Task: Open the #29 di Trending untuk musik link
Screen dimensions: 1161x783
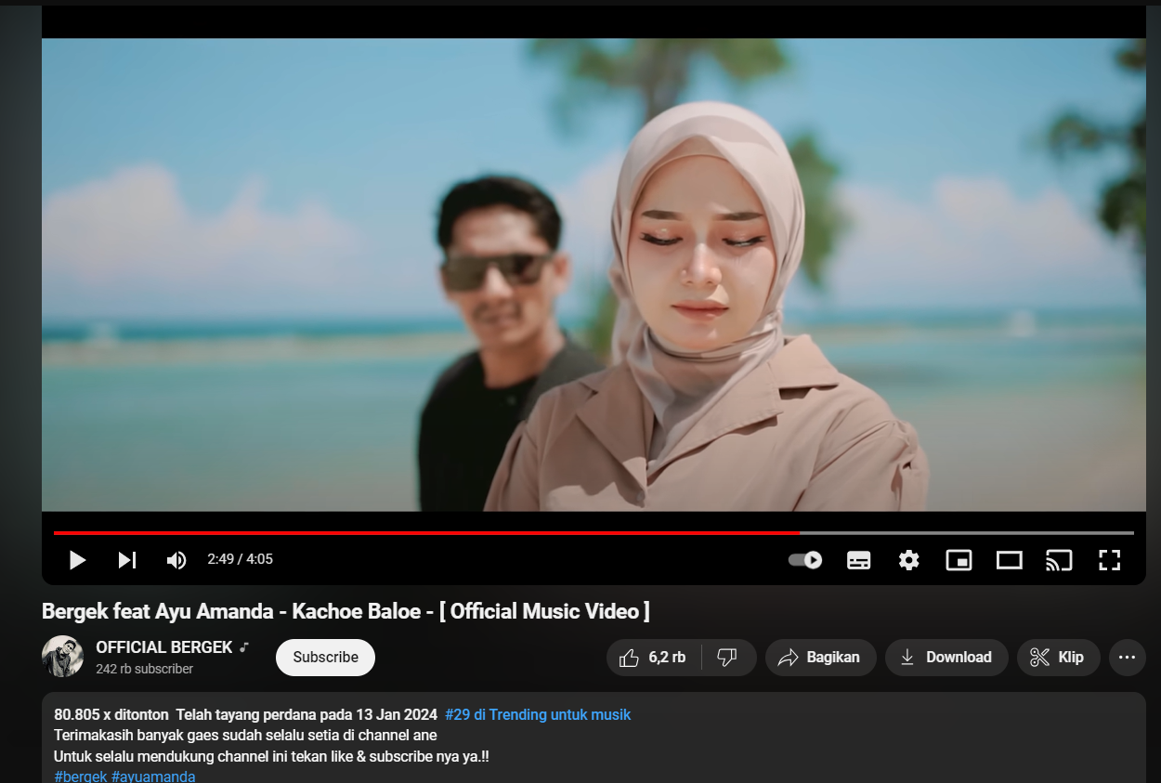Action: coord(538,714)
